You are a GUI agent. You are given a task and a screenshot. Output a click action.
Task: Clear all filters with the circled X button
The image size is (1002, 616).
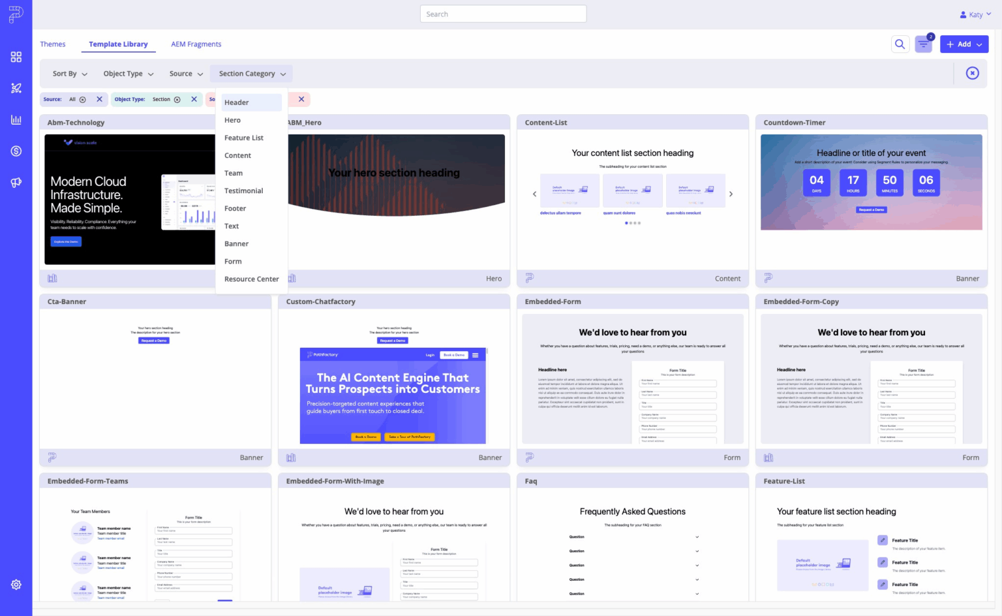(x=973, y=73)
